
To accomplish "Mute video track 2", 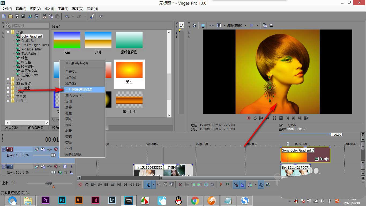I will 65,166.
